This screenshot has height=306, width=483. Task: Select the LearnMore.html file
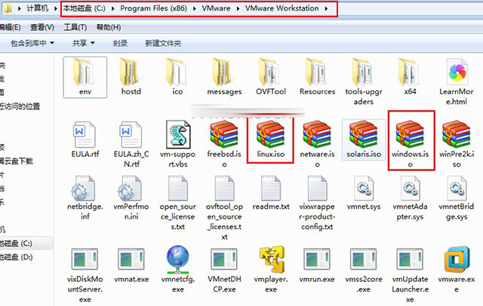(x=457, y=82)
